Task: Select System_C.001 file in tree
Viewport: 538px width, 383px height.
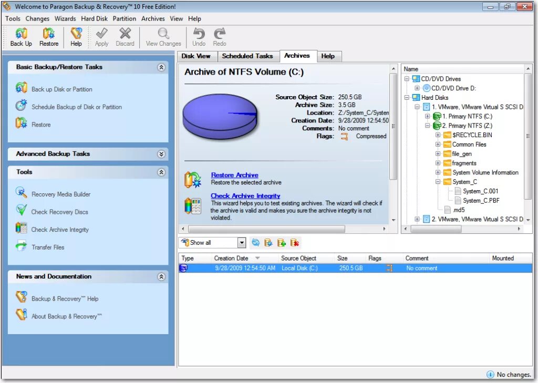Action: point(480,191)
